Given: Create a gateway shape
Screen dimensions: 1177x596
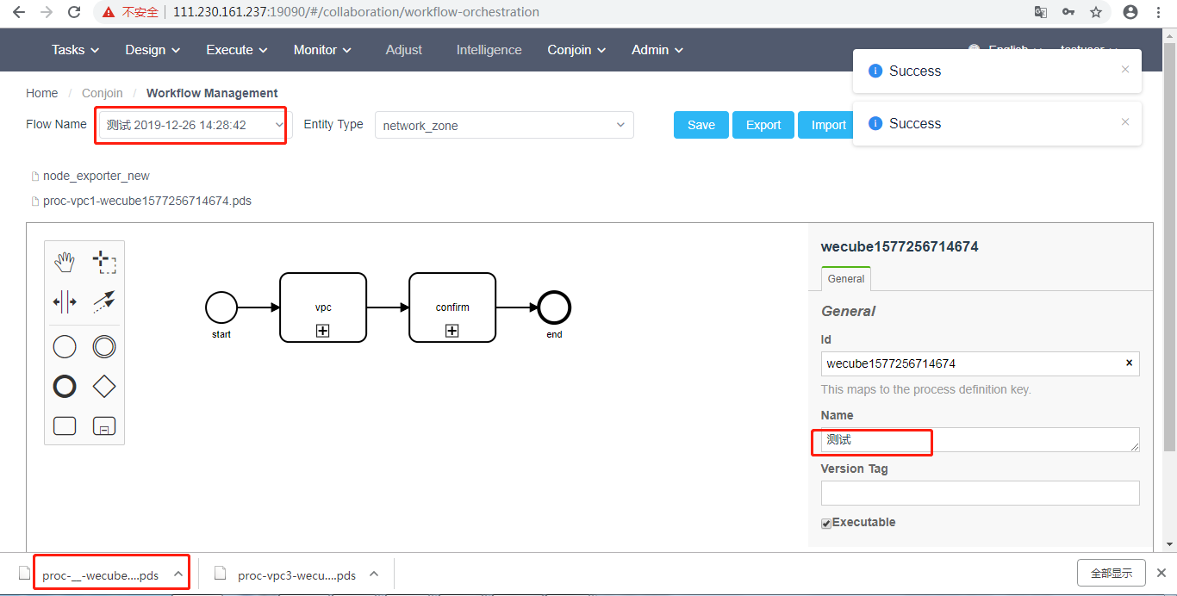Looking at the screenshot, I should 103,386.
